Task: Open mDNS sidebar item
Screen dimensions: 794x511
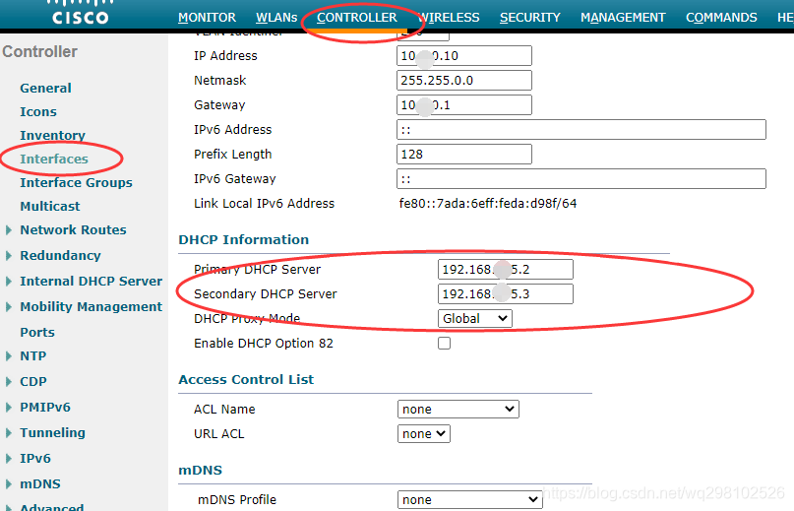Action: 40,484
